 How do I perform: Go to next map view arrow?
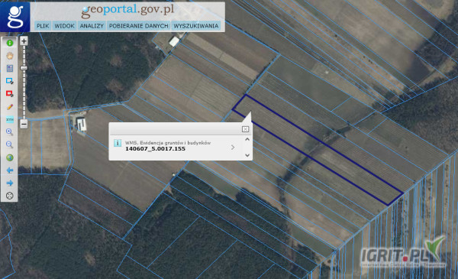coord(10,183)
